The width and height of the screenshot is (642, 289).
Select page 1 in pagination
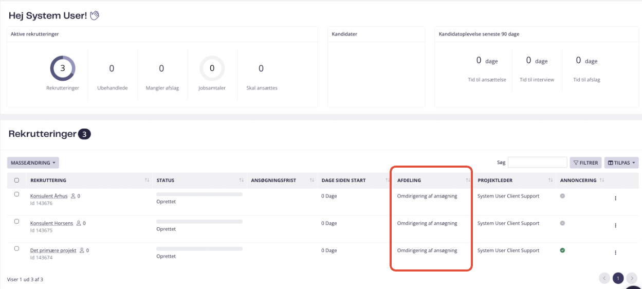618,278
